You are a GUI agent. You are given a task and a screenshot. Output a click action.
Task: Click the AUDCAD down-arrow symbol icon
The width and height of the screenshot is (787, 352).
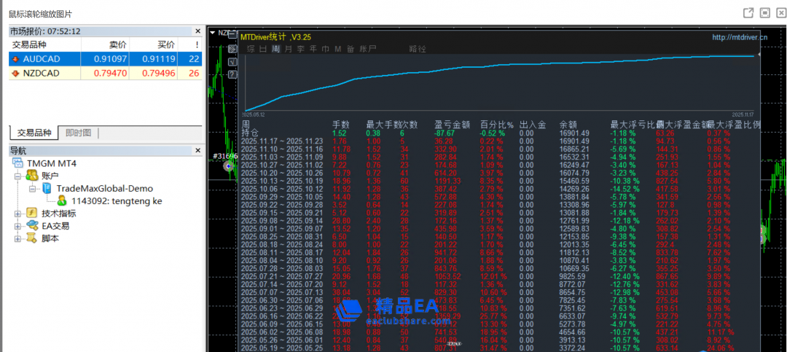coord(15,59)
